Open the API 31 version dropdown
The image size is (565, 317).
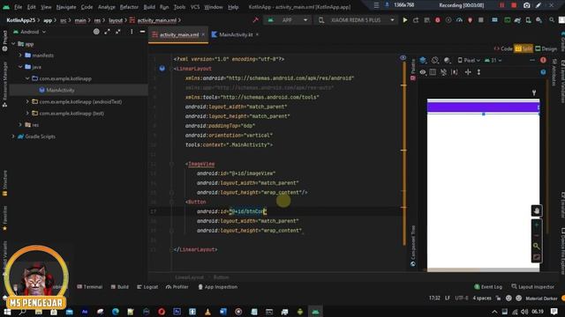[493, 61]
